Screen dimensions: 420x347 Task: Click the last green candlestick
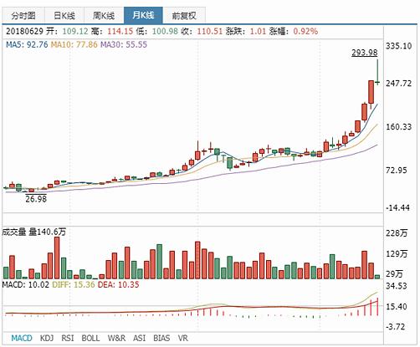(x=377, y=71)
